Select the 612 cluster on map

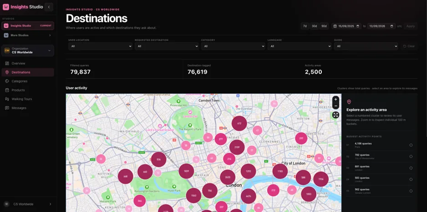239,123
